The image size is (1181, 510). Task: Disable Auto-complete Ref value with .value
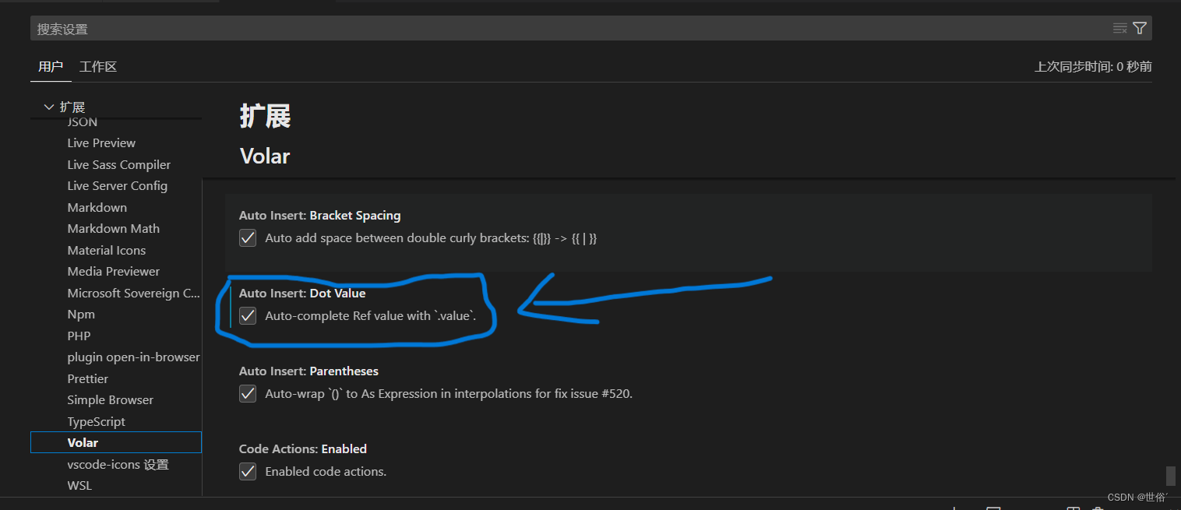pyautogui.click(x=247, y=316)
